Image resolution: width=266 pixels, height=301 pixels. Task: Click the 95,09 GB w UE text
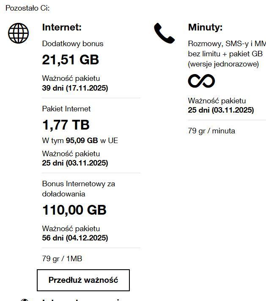pyautogui.click(x=92, y=141)
